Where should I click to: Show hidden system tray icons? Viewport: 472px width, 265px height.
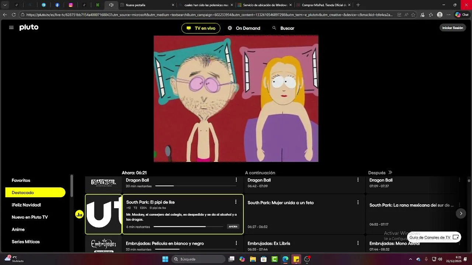click(x=410, y=259)
